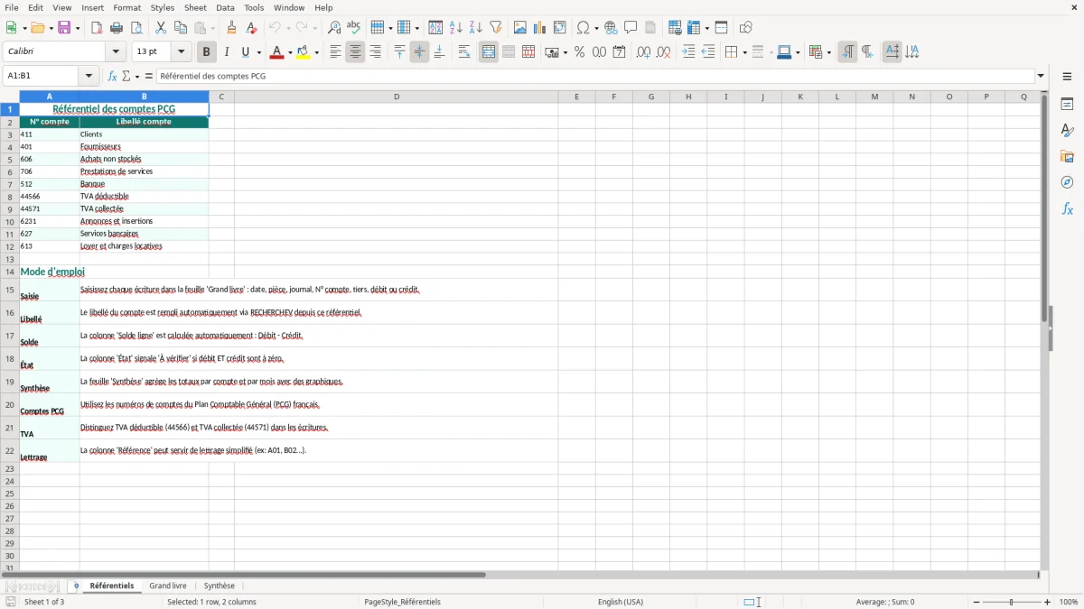Open sidebar Properties deck icon
This screenshot has width=1084, height=609.
pos(1067,104)
